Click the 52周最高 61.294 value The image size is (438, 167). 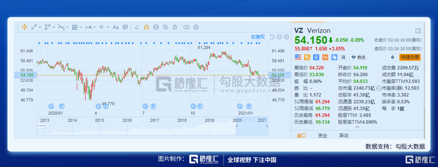(x=323, y=101)
